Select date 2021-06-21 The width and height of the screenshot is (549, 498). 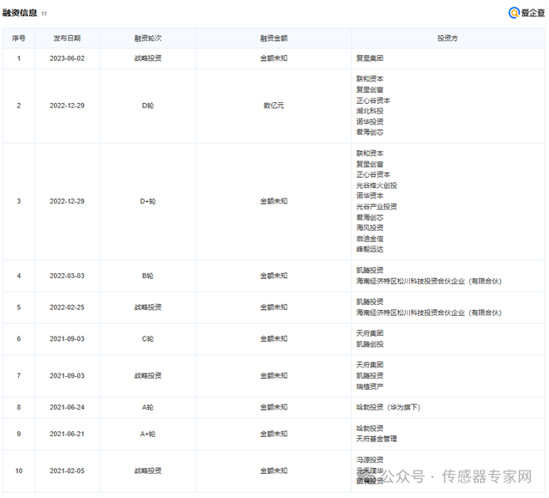[x=67, y=434]
